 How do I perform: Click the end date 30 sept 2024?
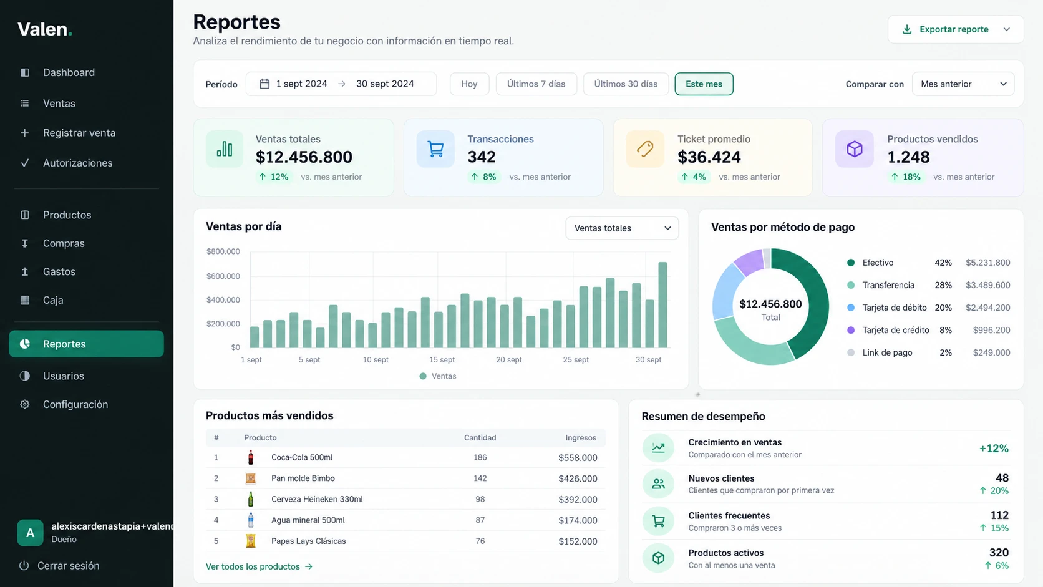tap(385, 84)
